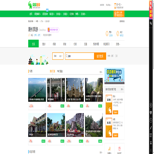This screenshot has height=154, width=154.
Task: Click green book button on 35 yuan ticket card
Action: tap(100, 106)
